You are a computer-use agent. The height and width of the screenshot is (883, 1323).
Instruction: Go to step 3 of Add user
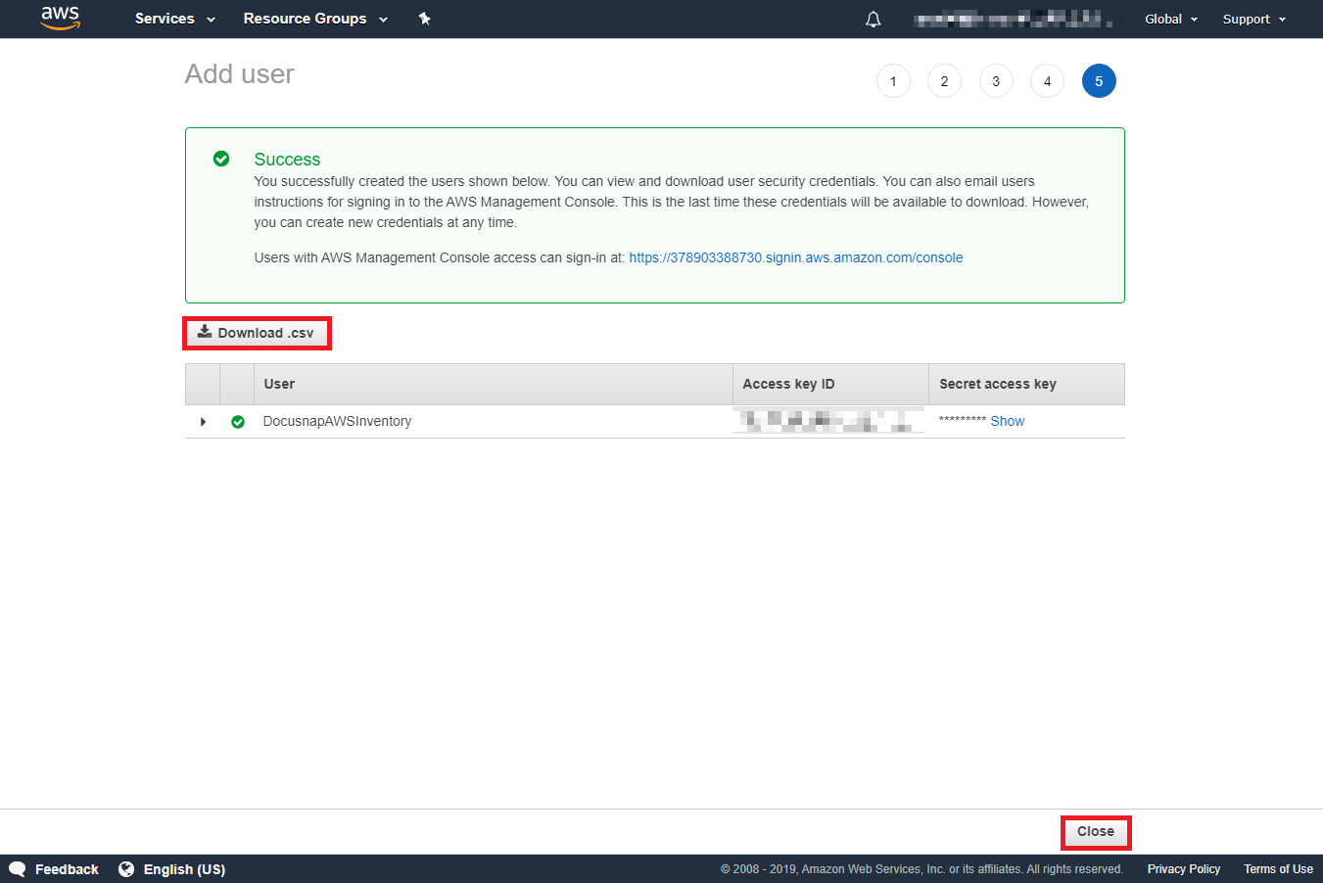point(996,81)
